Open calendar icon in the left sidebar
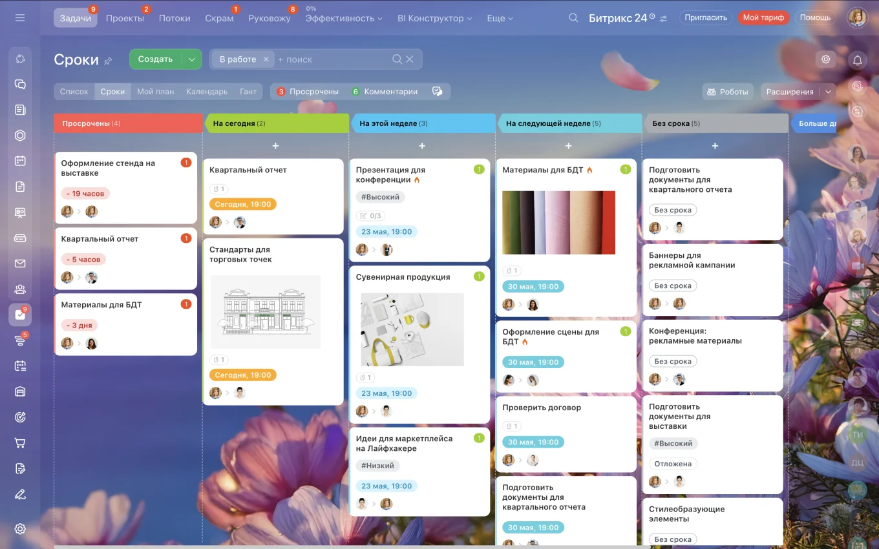The height and width of the screenshot is (549, 879). (20, 161)
